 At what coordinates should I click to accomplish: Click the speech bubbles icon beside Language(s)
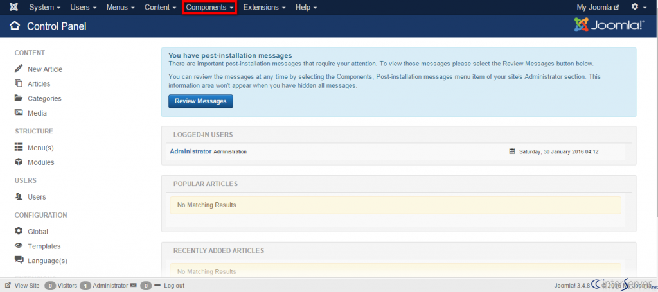point(19,260)
